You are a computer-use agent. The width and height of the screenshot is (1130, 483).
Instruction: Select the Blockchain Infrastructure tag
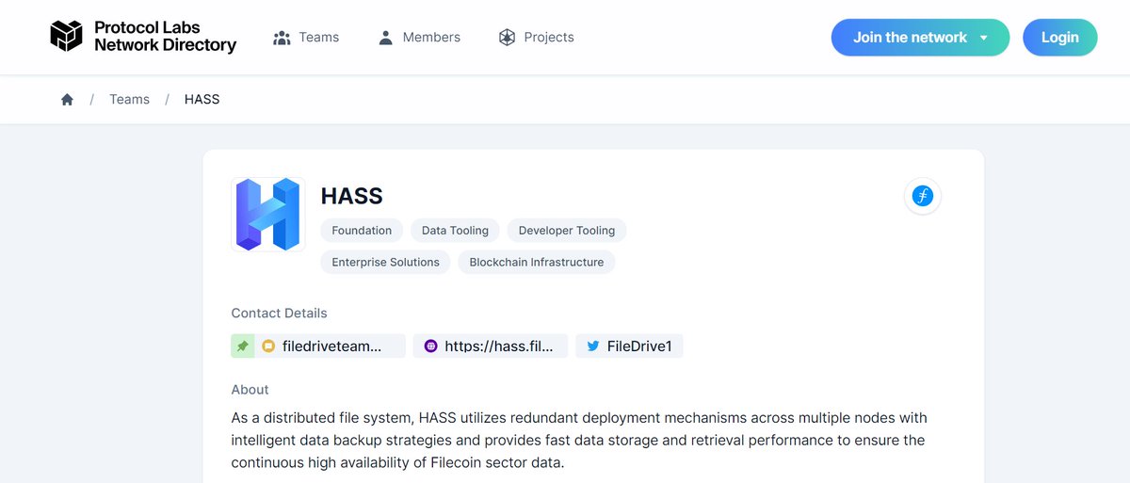point(537,263)
